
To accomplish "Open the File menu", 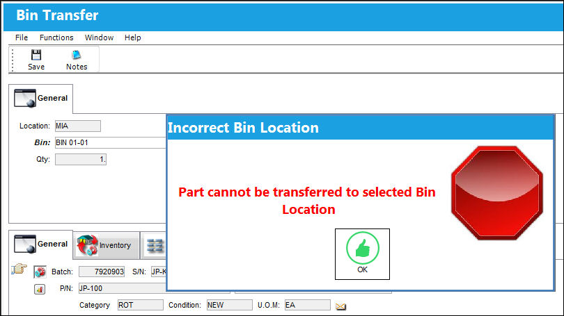I will 22,38.
